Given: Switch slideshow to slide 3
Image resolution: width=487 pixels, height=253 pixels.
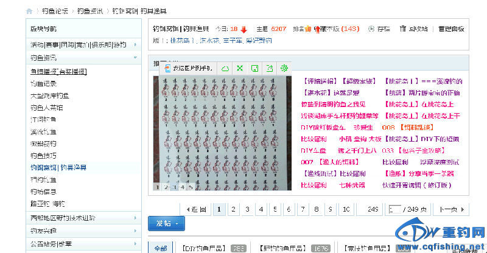Looking at the screenshot, I should [175, 187].
